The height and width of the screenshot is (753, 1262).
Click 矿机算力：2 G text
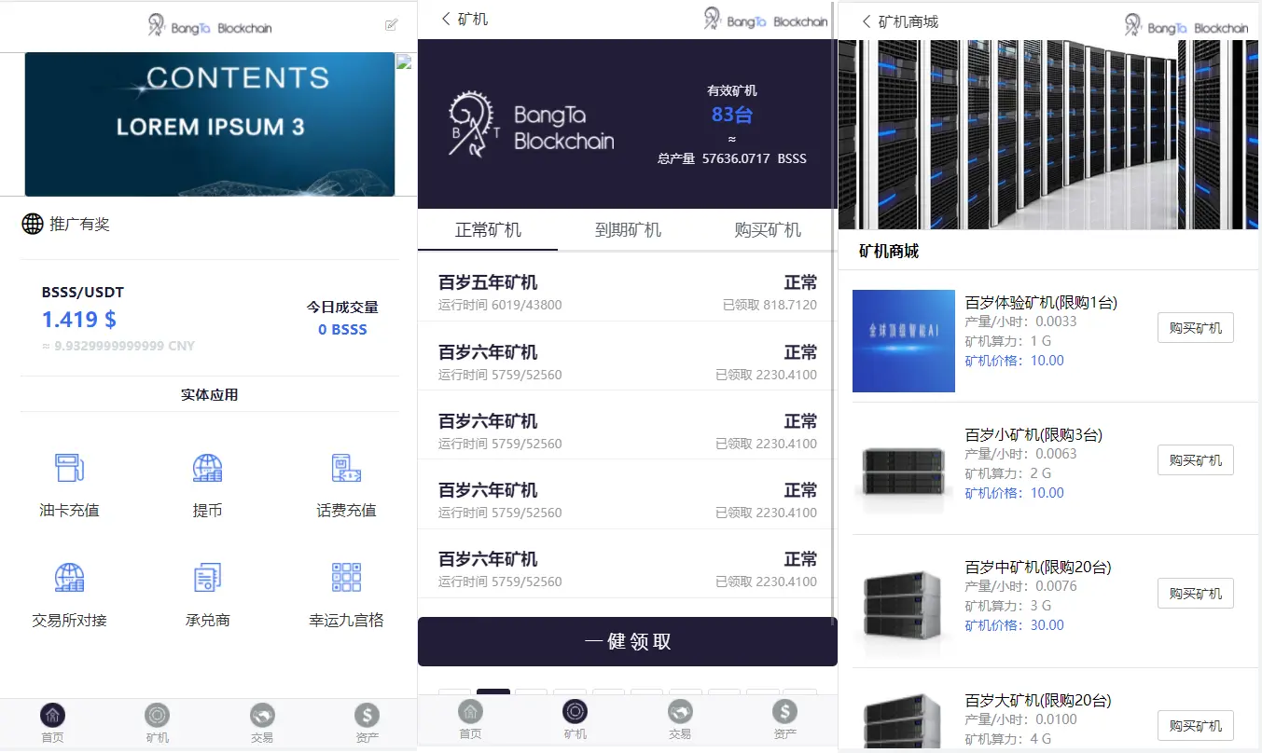(1007, 473)
